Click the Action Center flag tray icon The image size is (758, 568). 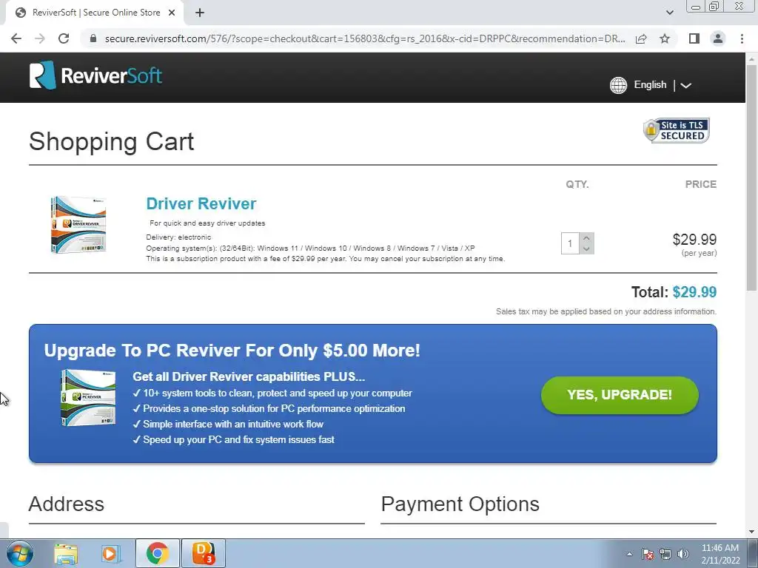(x=647, y=554)
